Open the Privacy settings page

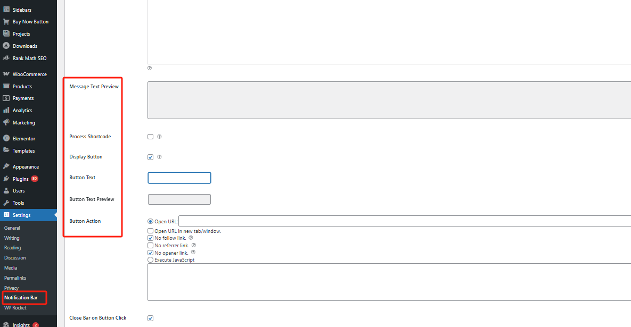[11, 288]
